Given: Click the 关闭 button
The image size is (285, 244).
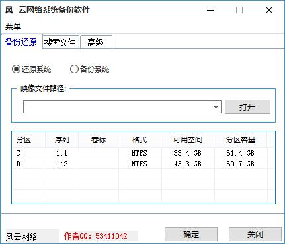Looking at the screenshot, I should (255, 234).
